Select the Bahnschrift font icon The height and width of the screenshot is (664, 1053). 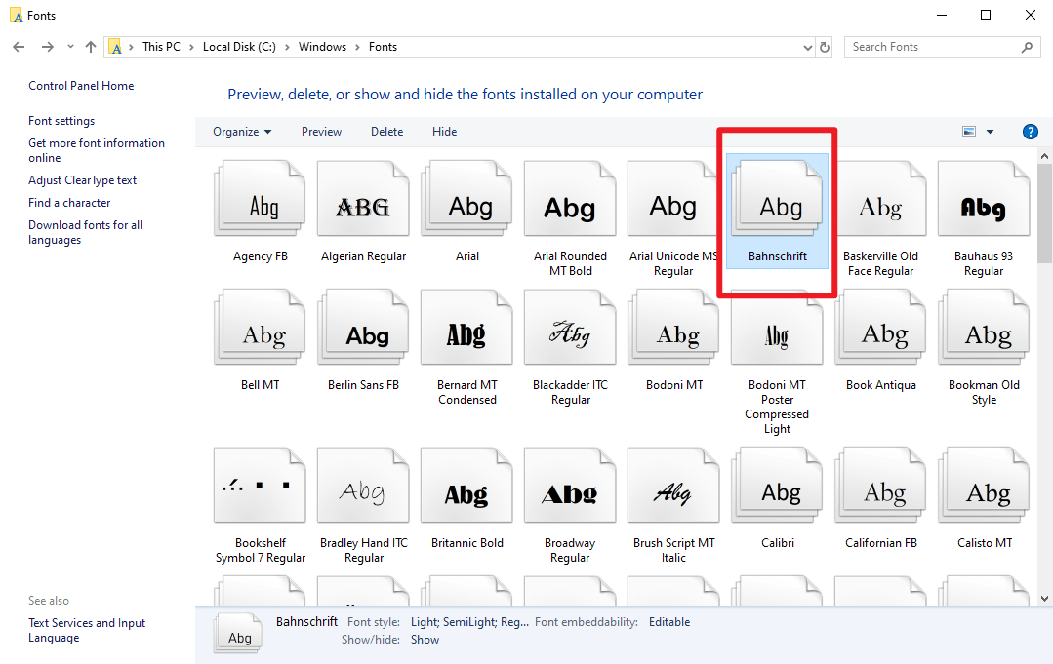(777, 199)
